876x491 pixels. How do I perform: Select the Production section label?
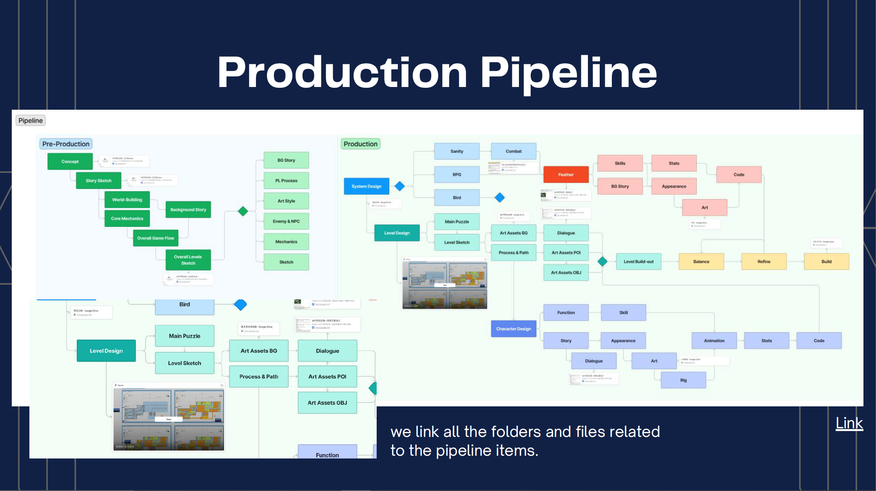point(360,144)
